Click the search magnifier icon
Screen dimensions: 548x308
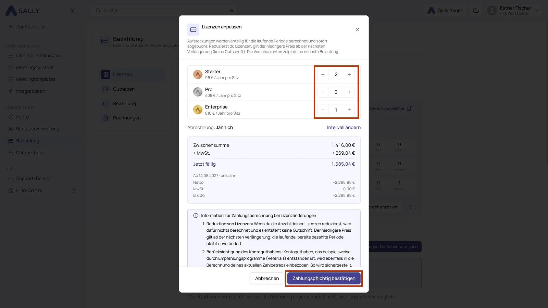pos(98,10)
